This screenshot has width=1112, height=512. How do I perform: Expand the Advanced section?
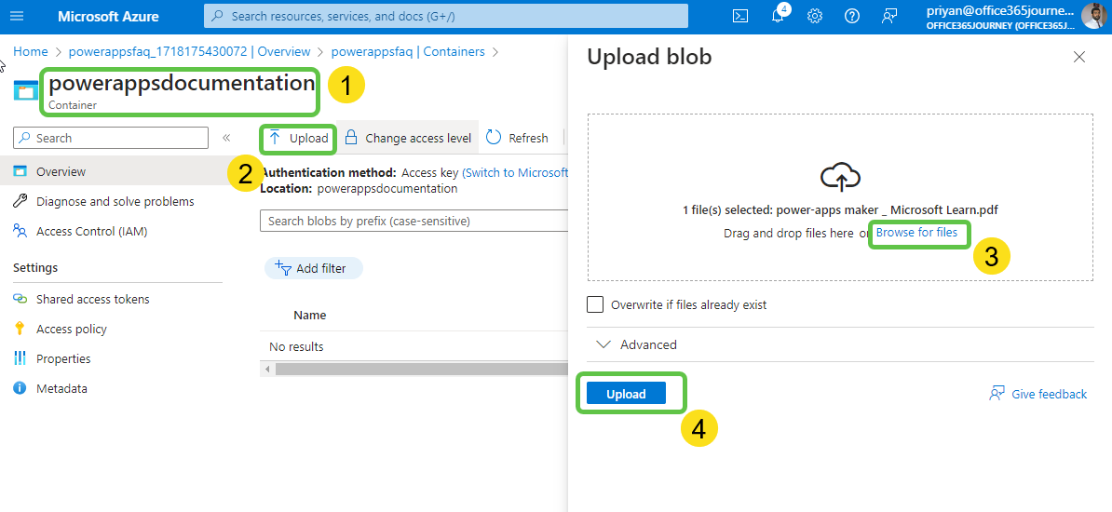[637, 344]
